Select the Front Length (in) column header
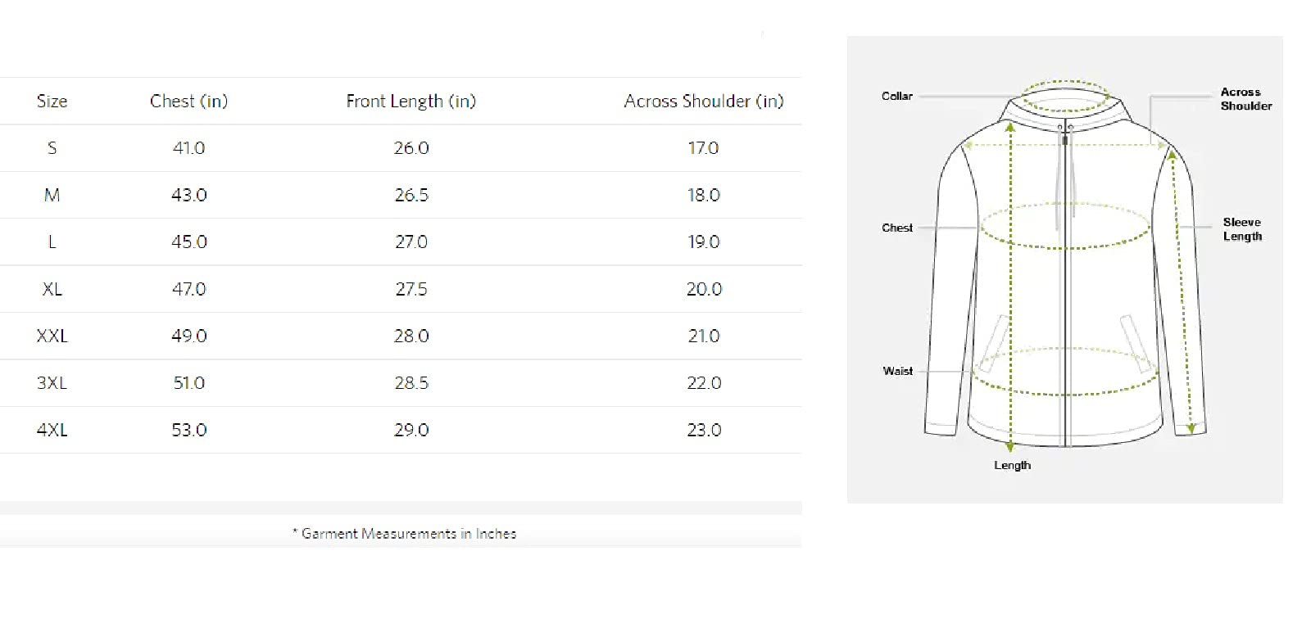This screenshot has width=1311, height=632. [x=411, y=101]
